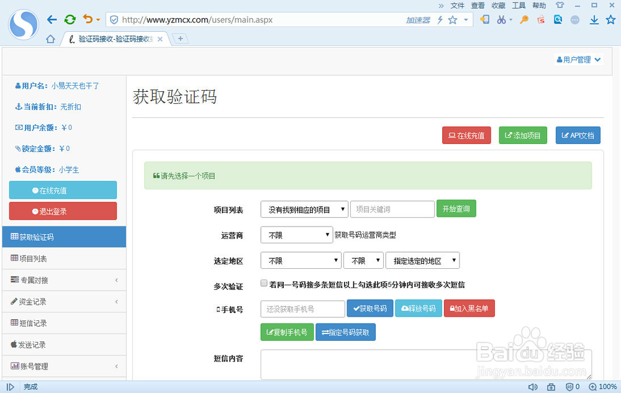The width and height of the screenshot is (621, 393).
Task: Open the in-page search magnifier icon
Action: tap(558, 19)
